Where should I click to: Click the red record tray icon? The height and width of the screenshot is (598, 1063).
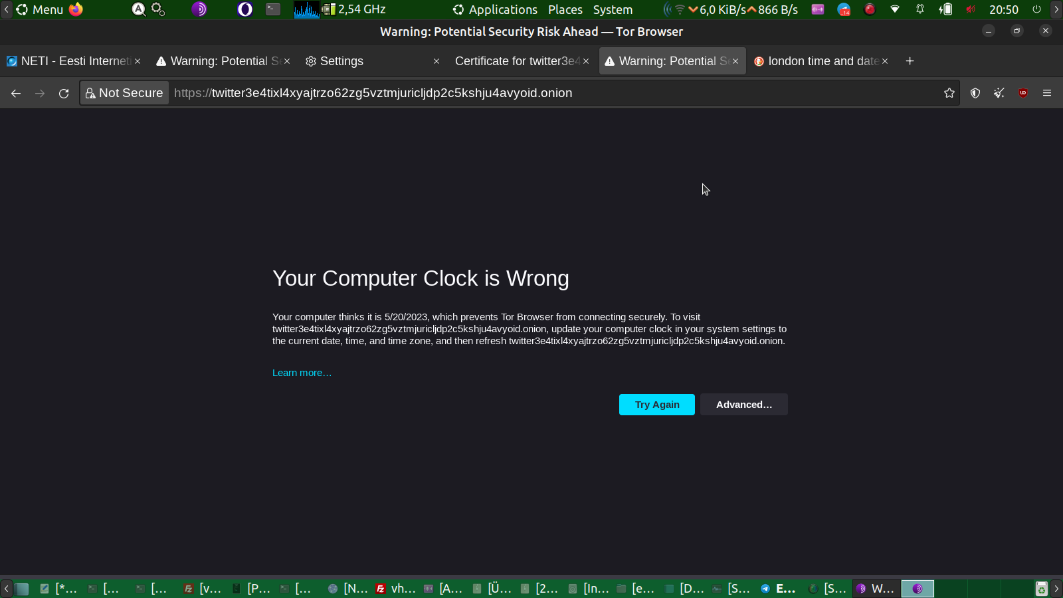870,9
